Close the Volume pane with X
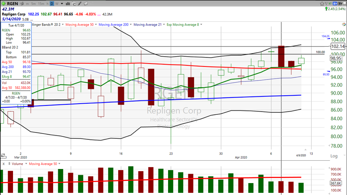The image size is (347, 195). 4,164
